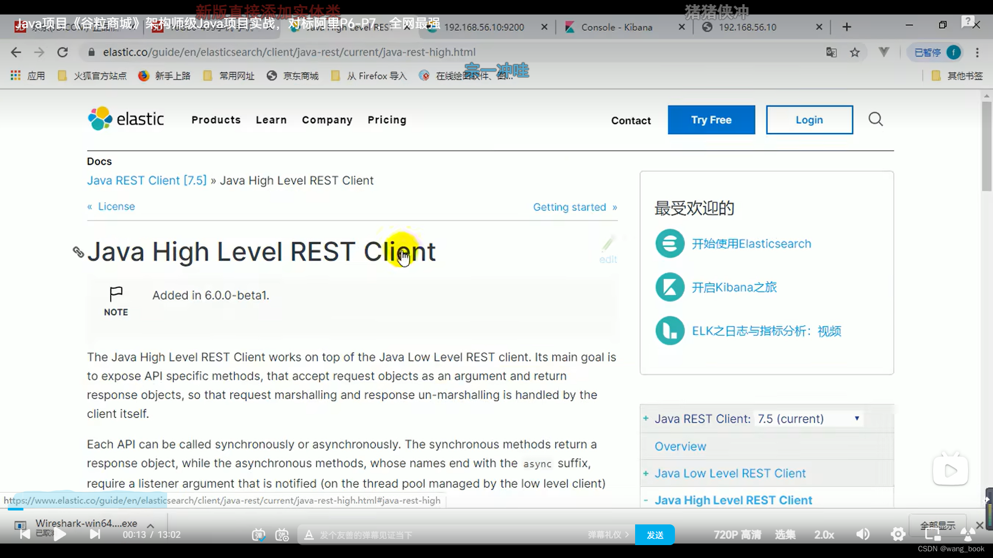Jump to the previous video episode
The height and width of the screenshot is (558, 993).
[x=24, y=534]
